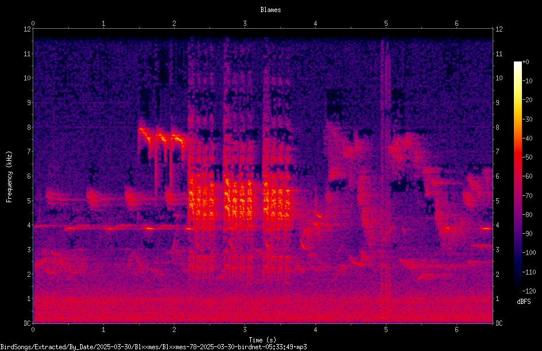Click the "-30" color scale label
This screenshot has width=542, height=351.
click(x=527, y=119)
